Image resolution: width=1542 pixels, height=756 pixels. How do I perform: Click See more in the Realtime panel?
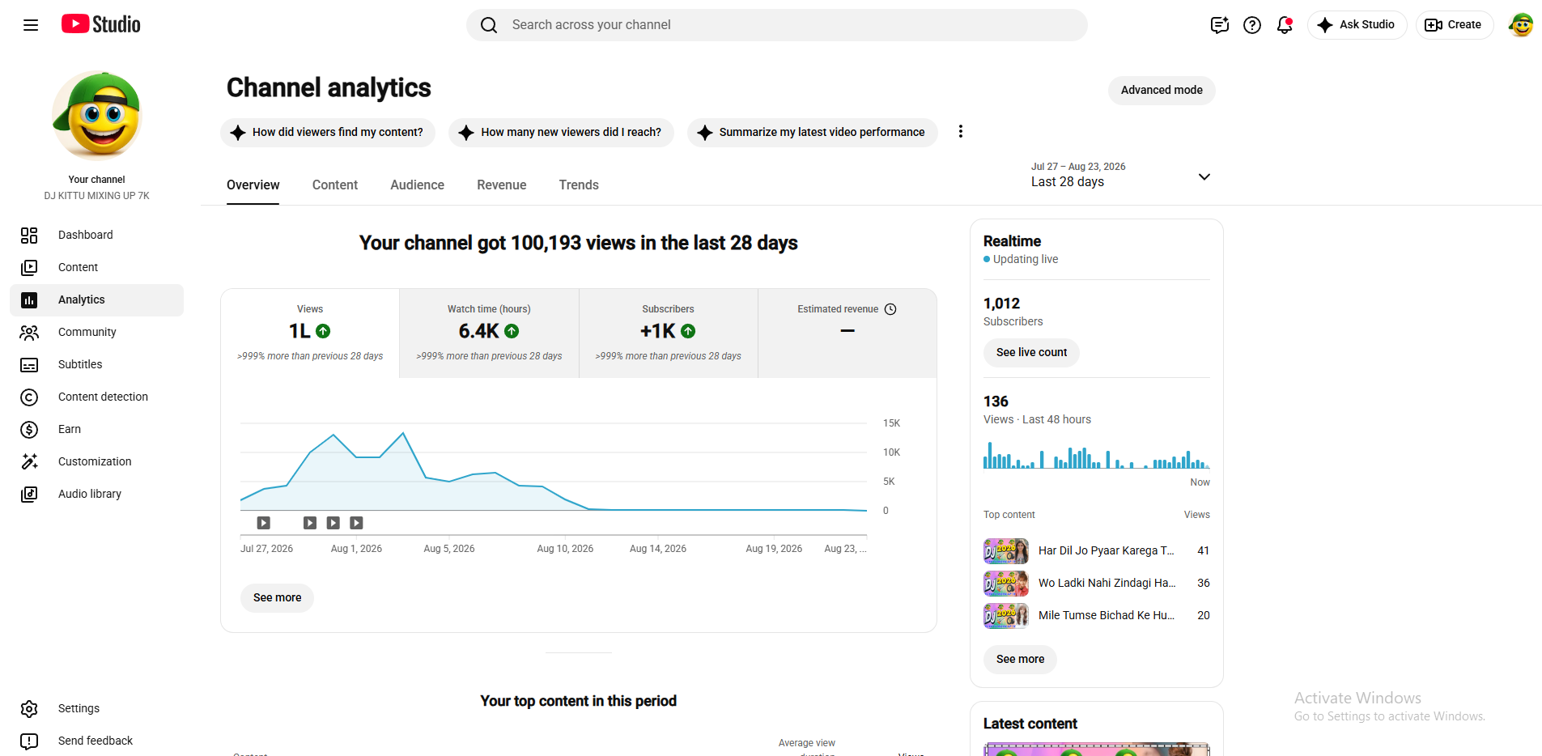(x=1020, y=659)
